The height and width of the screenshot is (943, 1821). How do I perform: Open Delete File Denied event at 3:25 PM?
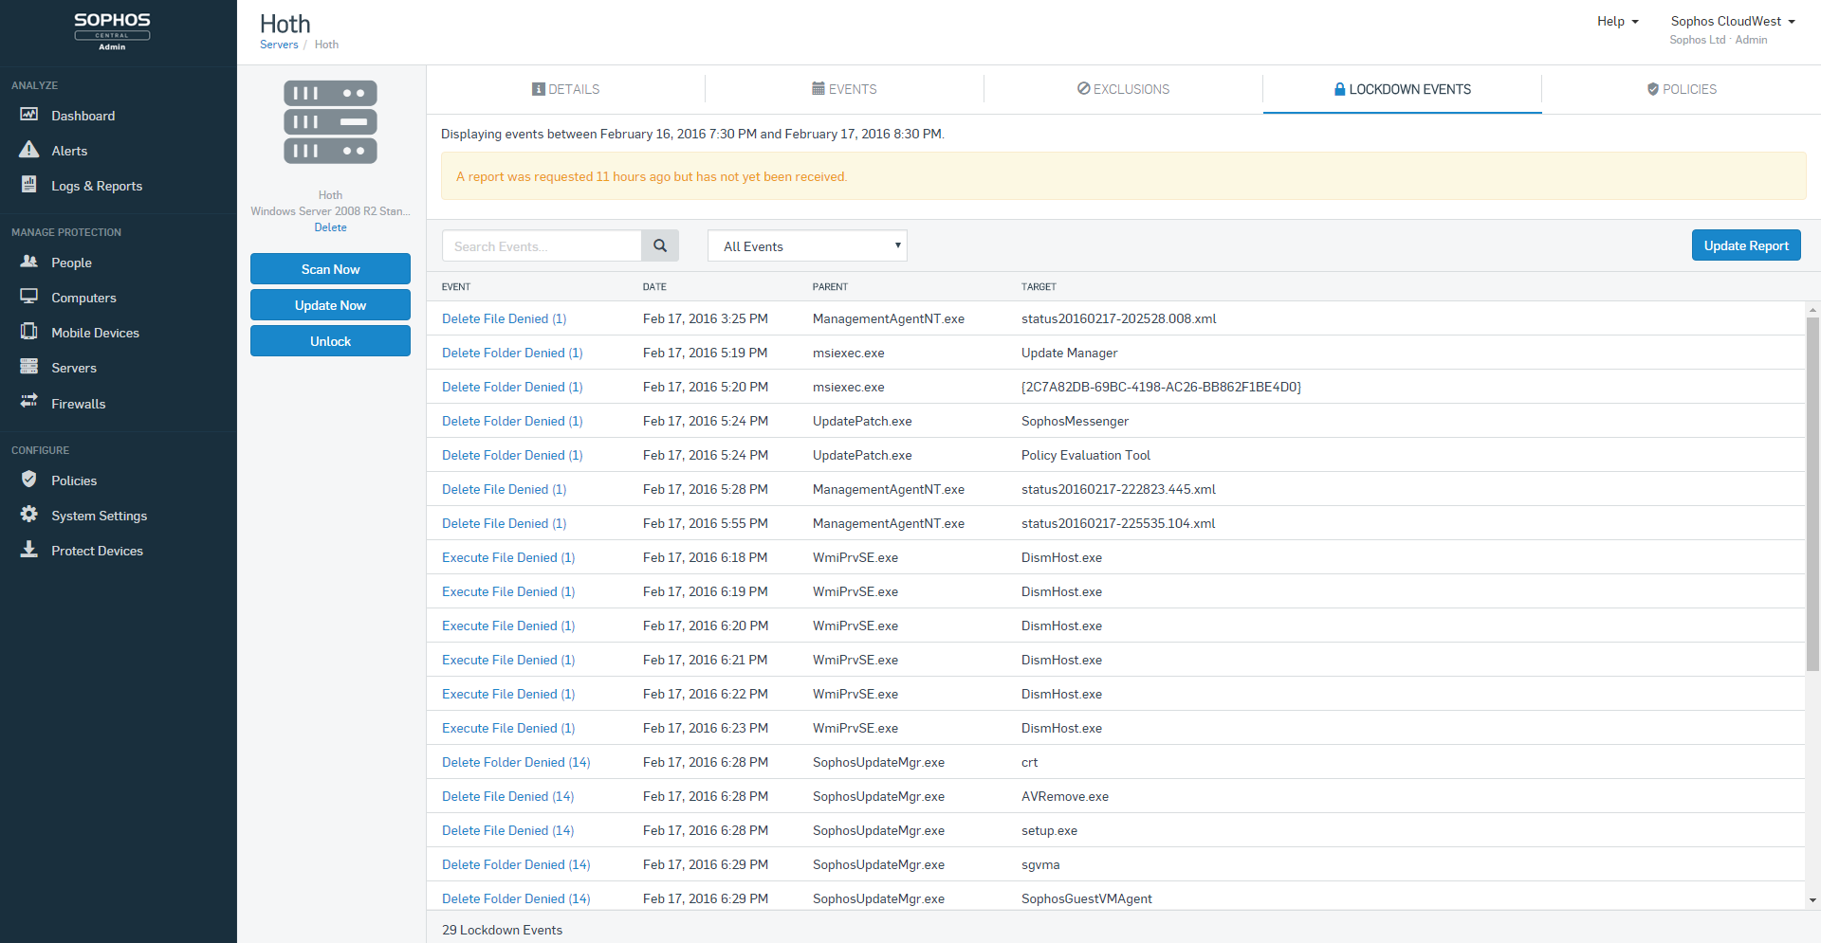504,318
